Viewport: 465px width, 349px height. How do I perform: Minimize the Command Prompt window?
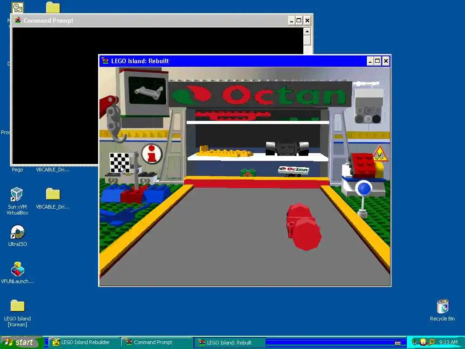pos(291,20)
